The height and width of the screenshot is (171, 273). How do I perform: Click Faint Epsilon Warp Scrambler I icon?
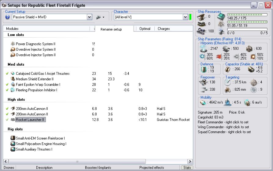pos(13,84)
